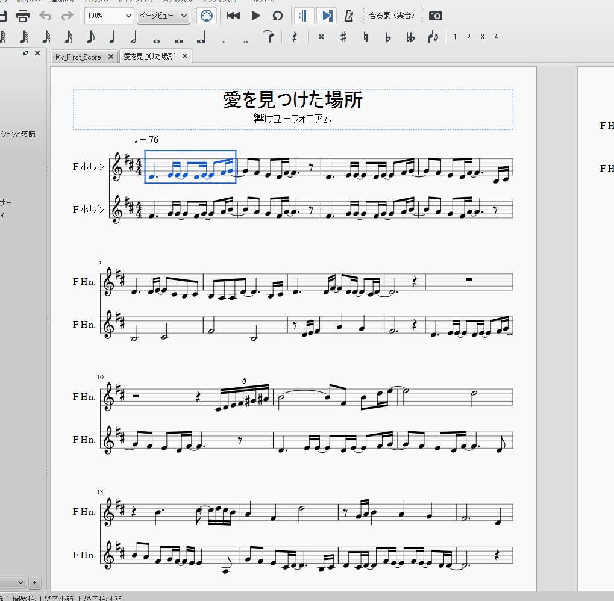Select the whole rest in measure 9 top staff
Screen dimensions: 614x601
click(x=469, y=279)
